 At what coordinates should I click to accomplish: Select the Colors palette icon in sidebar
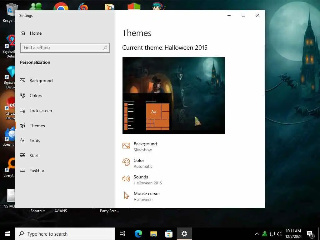pyautogui.click(x=22, y=96)
